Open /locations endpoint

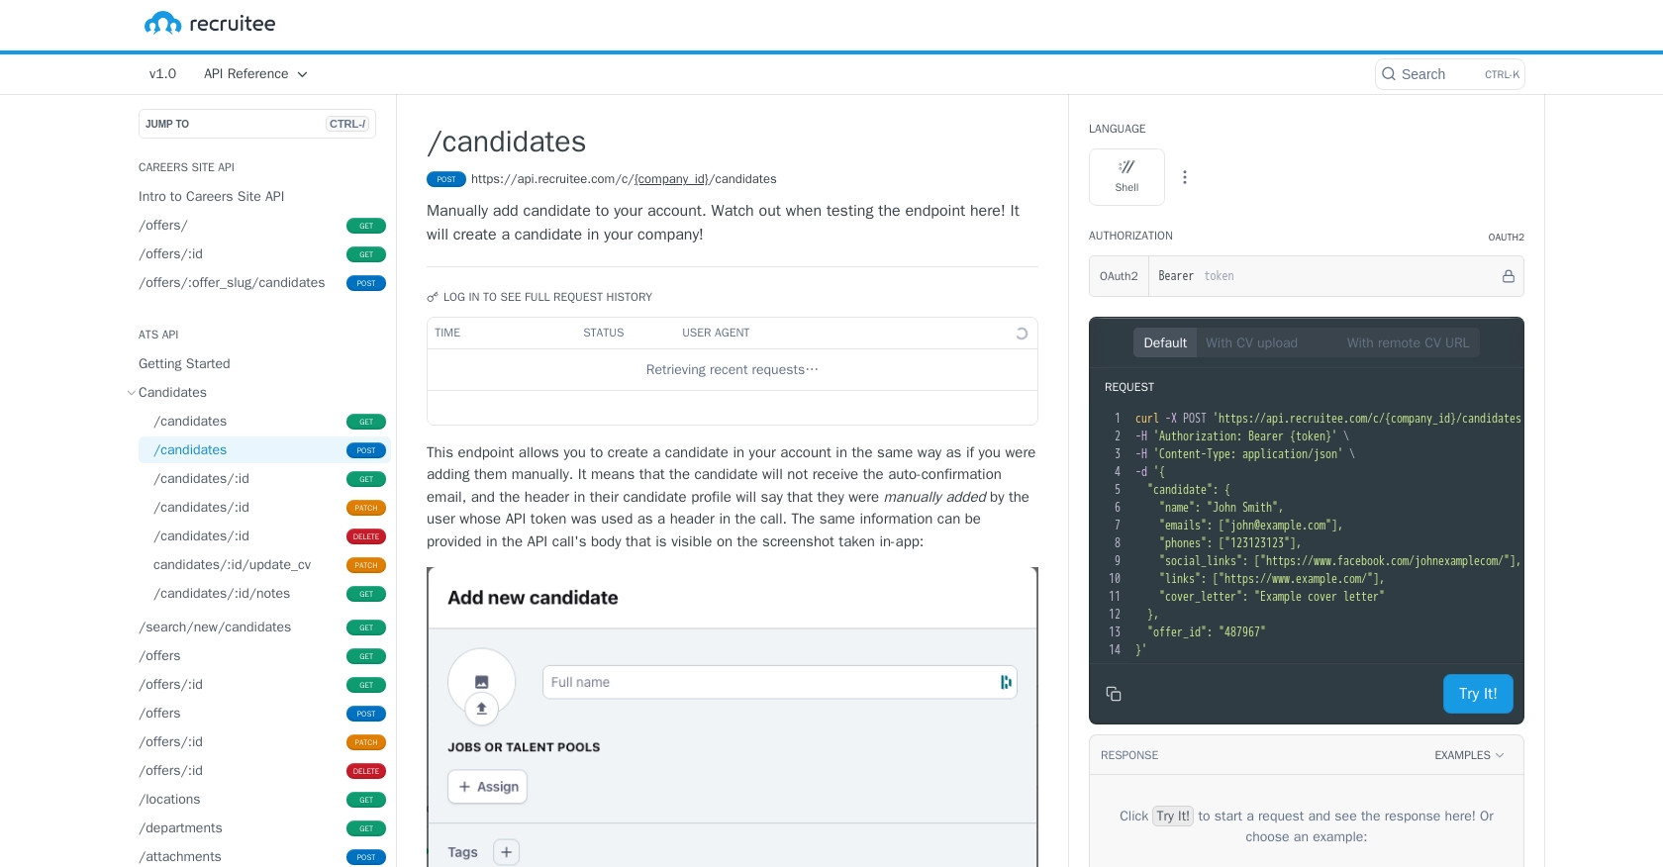point(262,800)
